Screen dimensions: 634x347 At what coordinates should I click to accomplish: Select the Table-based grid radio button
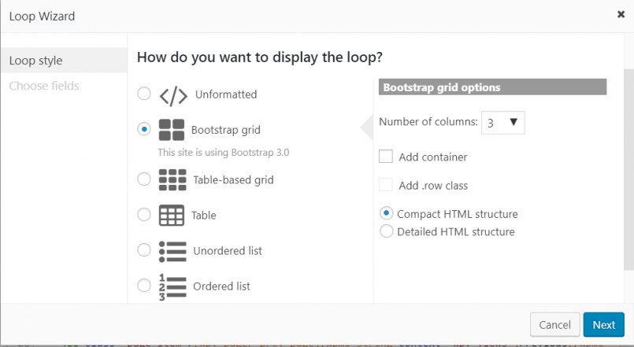[x=144, y=179]
